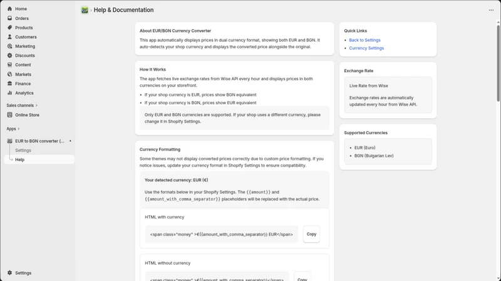Click the Analytics bar chart icon

point(9,92)
